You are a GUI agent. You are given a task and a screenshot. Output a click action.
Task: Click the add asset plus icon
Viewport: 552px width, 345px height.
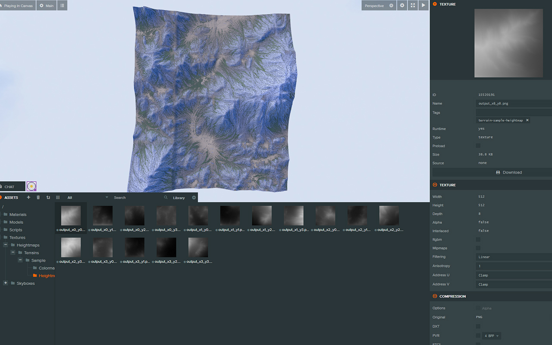(x=28, y=198)
